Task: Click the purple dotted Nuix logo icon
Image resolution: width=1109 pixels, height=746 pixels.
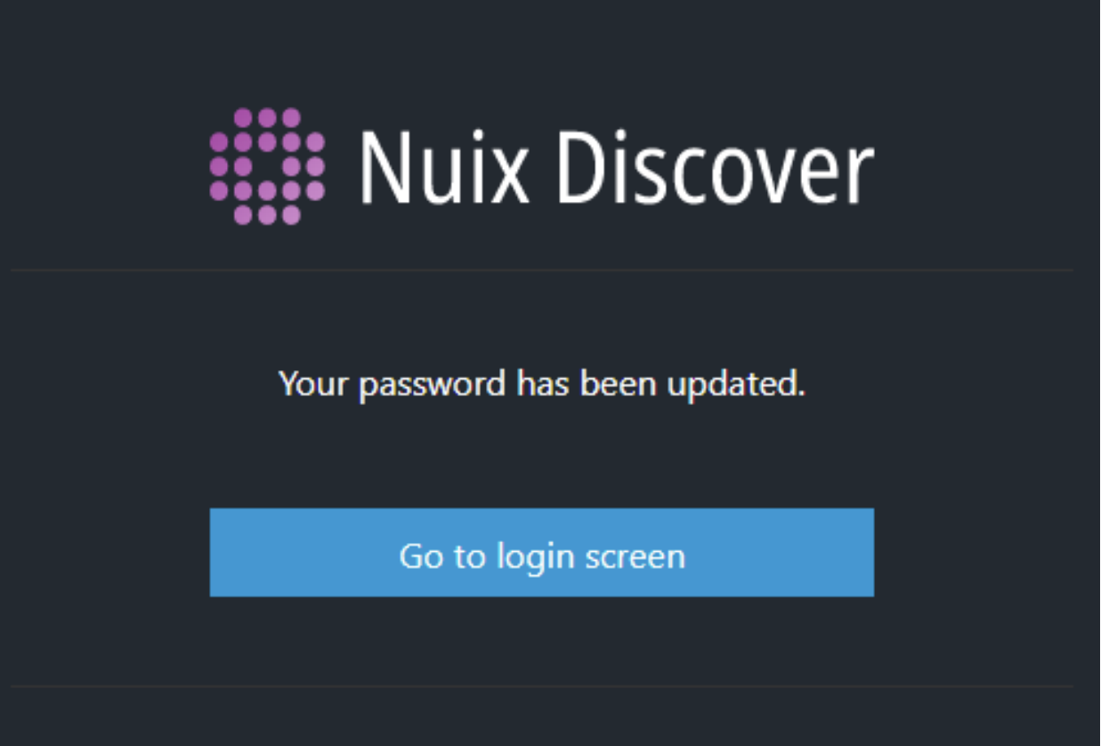Action: point(267,166)
